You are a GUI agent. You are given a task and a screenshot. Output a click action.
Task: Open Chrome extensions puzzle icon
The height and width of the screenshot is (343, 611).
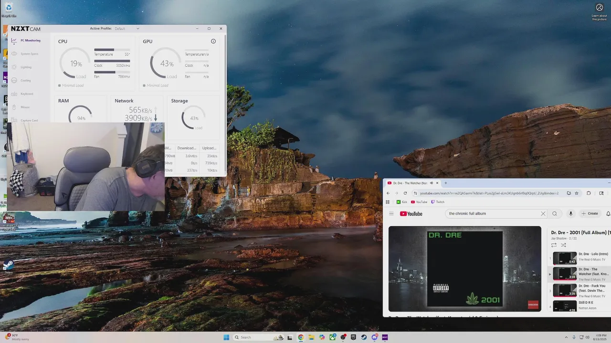(x=589, y=193)
